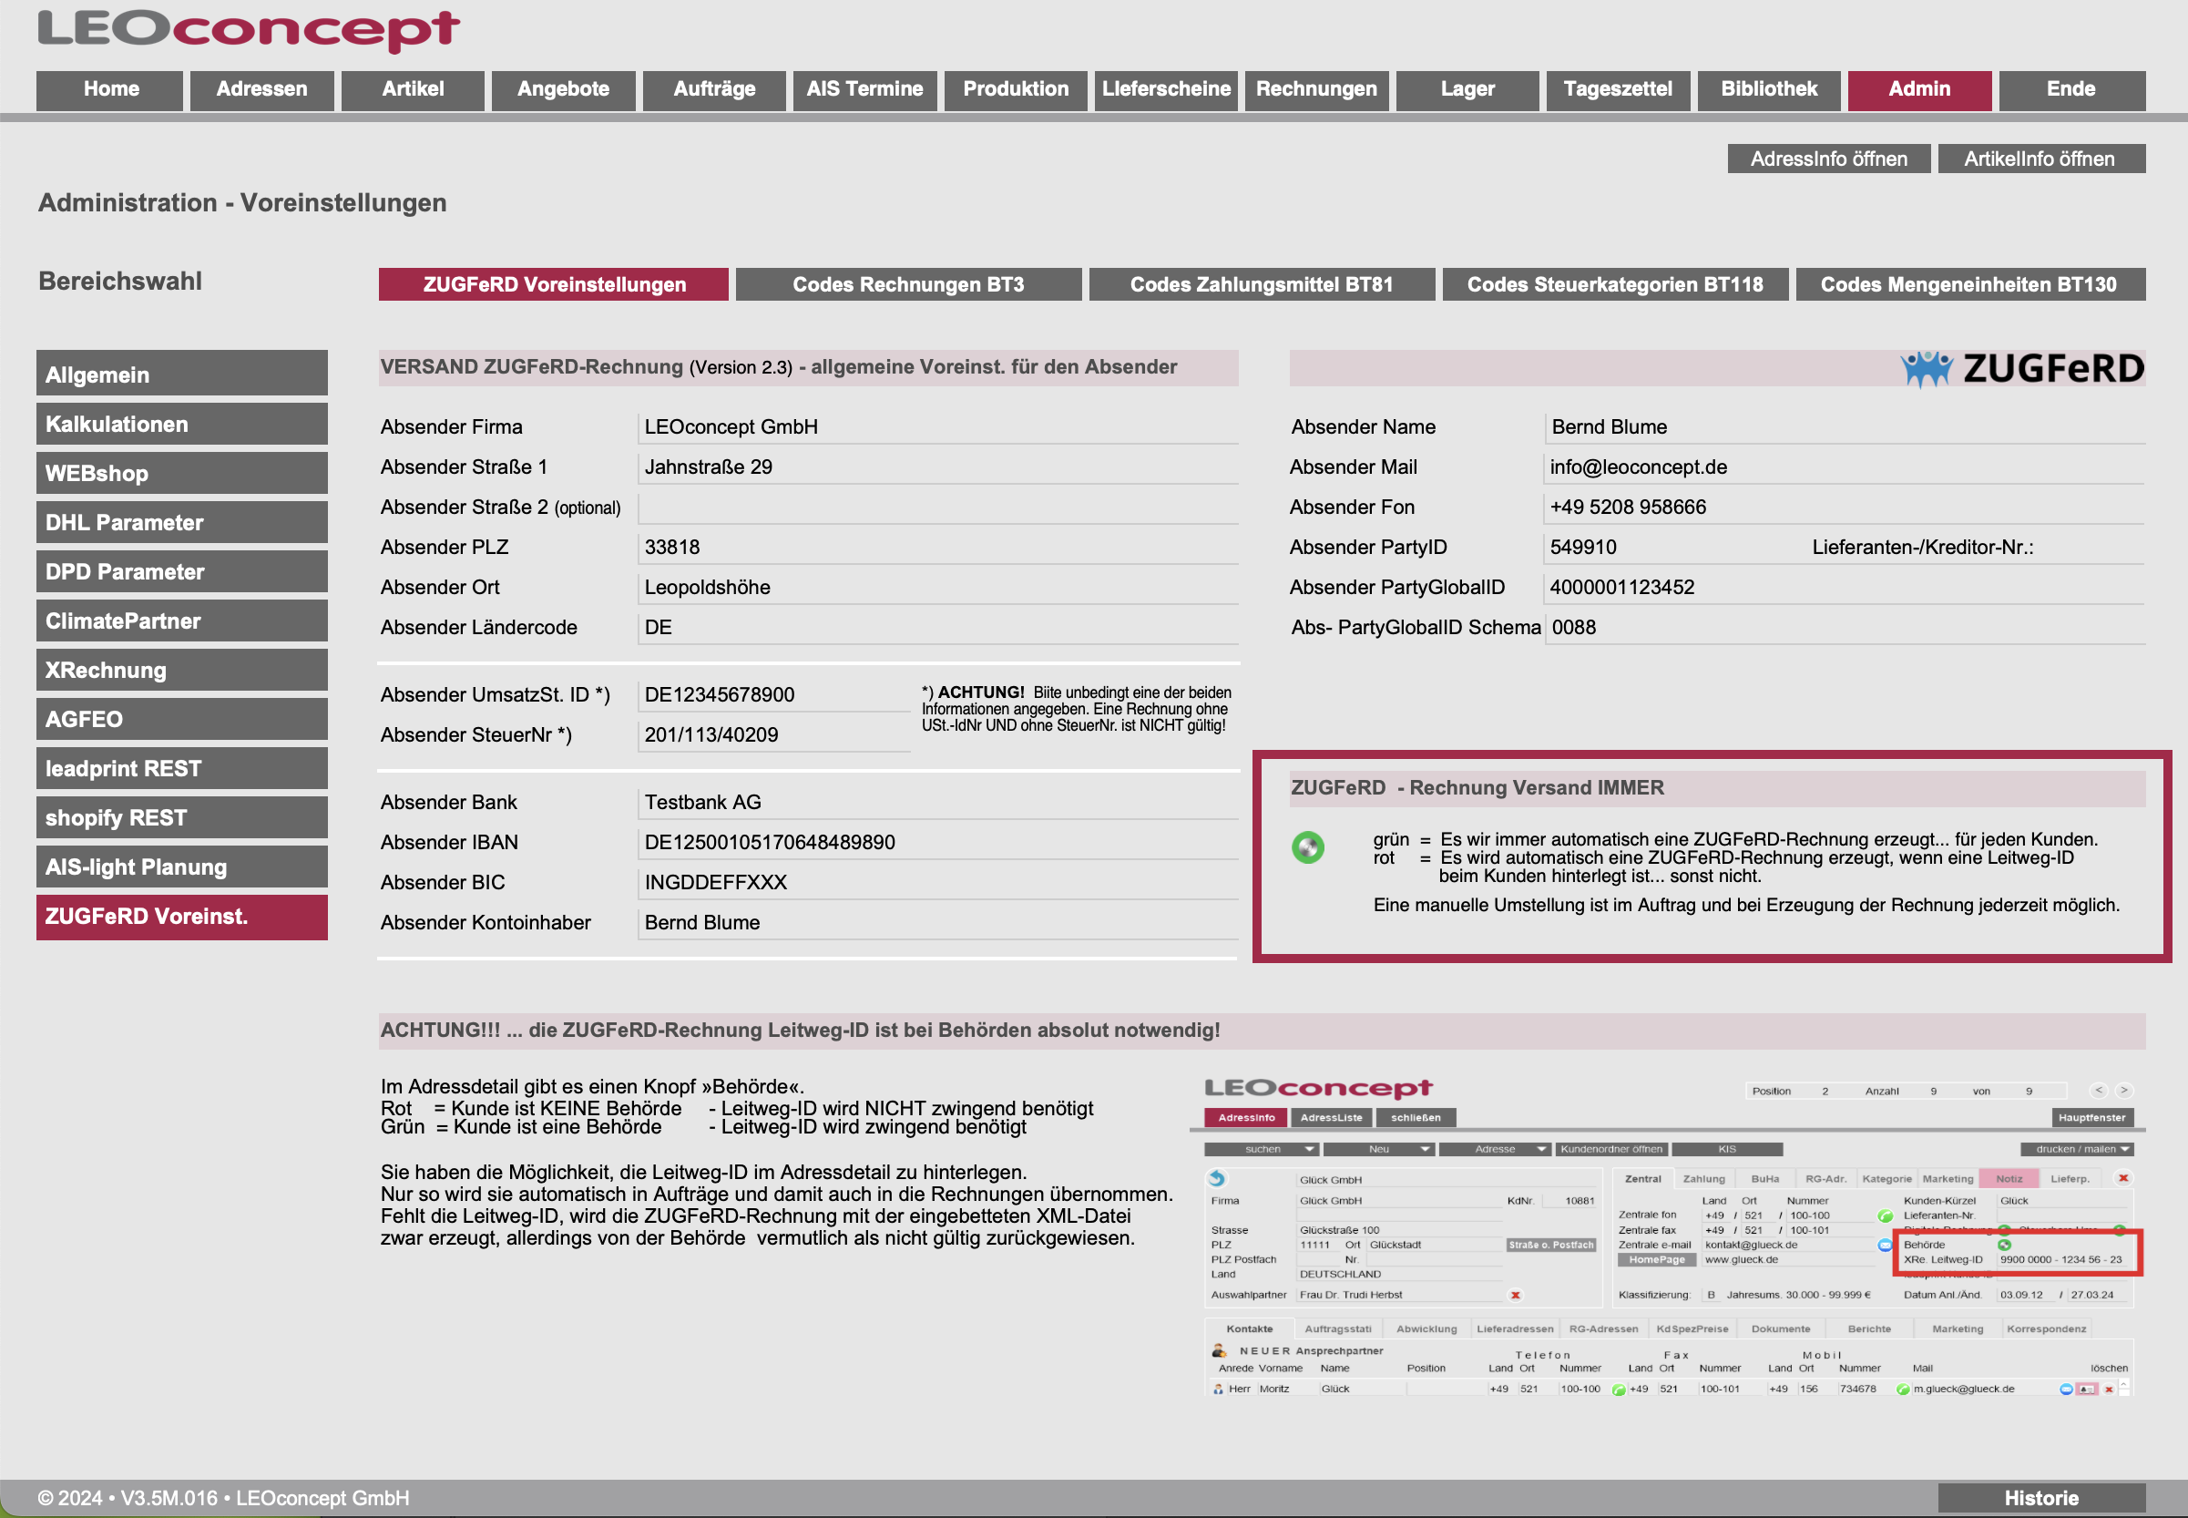This screenshot has height=1518, width=2188.
Task: Open Angebote in the top bar
Action: pyautogui.click(x=563, y=89)
